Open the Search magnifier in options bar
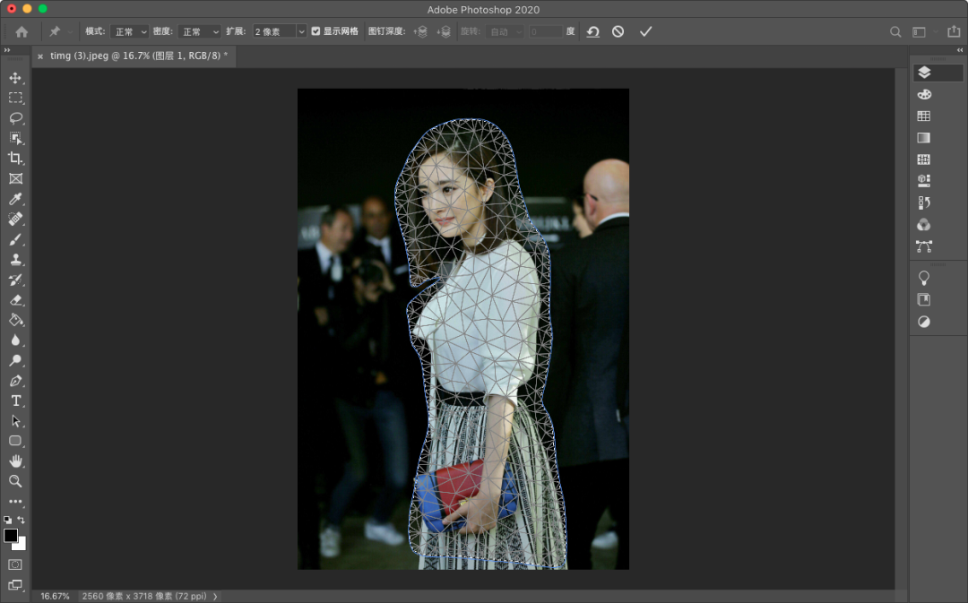 (895, 31)
